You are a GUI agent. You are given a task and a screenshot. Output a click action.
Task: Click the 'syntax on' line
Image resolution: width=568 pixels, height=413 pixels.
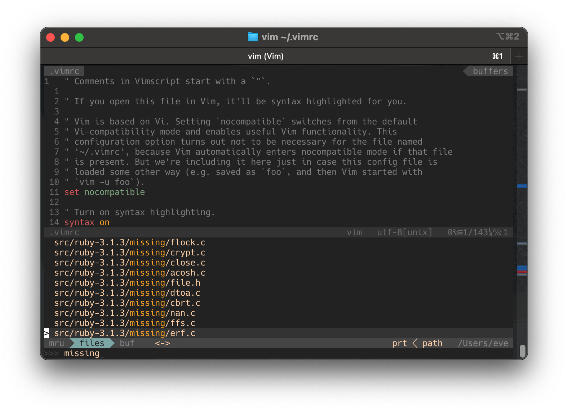pyautogui.click(x=87, y=222)
